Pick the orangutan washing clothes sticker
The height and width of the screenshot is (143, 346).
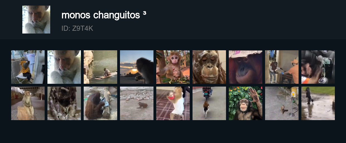coord(100,103)
